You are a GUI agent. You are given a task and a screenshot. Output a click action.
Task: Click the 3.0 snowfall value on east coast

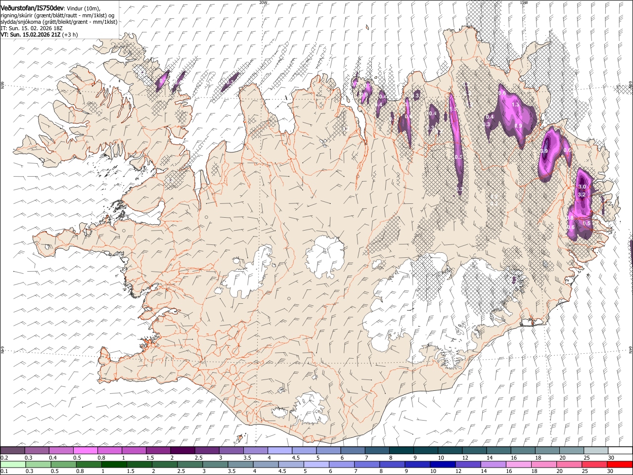[582, 187]
